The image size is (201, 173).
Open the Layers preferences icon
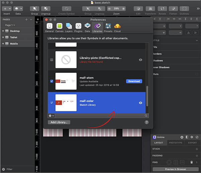69,27
